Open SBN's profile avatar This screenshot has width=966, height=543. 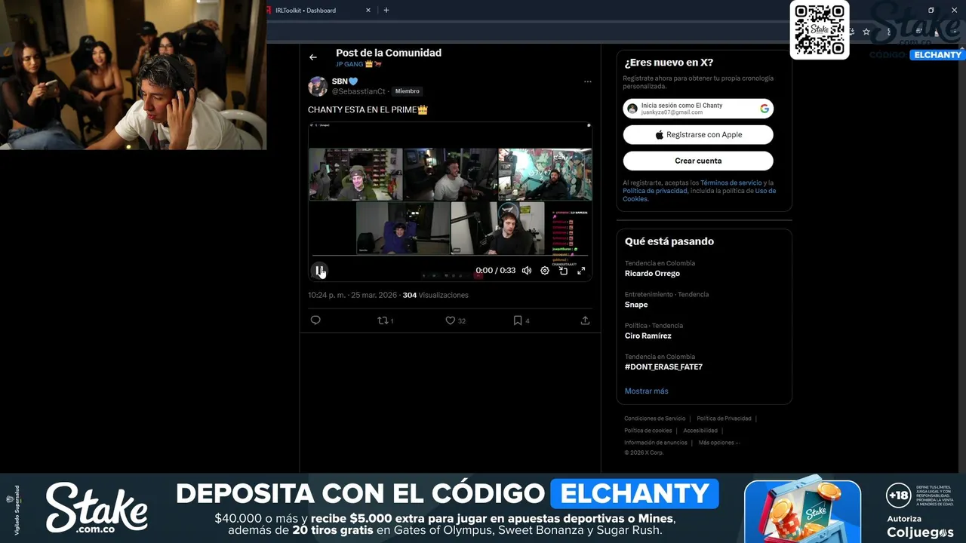pyautogui.click(x=318, y=86)
